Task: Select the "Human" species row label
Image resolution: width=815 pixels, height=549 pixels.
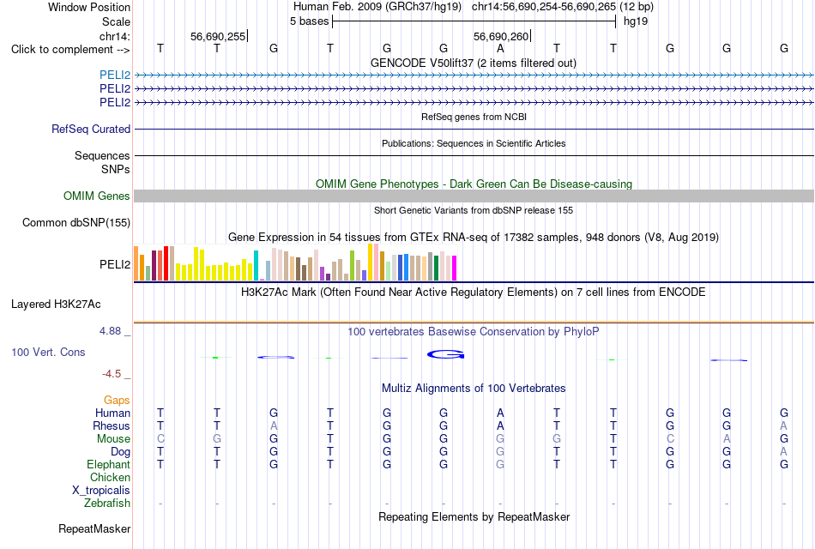Action: [x=112, y=413]
